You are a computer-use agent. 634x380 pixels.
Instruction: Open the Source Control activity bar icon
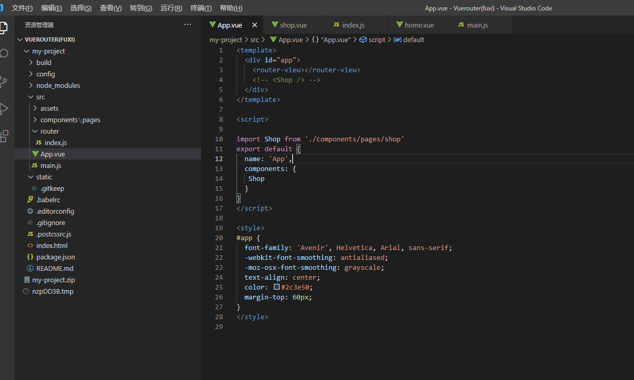click(3, 81)
